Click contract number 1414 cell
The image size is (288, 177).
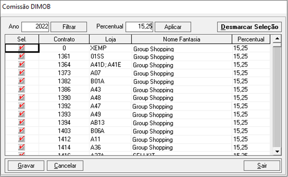point(64,147)
